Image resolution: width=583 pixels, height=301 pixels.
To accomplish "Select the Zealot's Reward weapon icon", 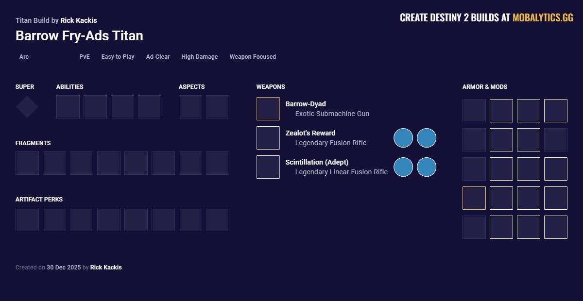I will tap(268, 137).
